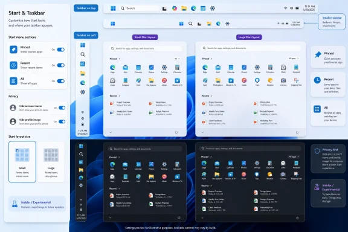Viewport: 348px width, 232px height.
Task: Open Settings in the dark large Start menu
Action: click(x=257, y=164)
